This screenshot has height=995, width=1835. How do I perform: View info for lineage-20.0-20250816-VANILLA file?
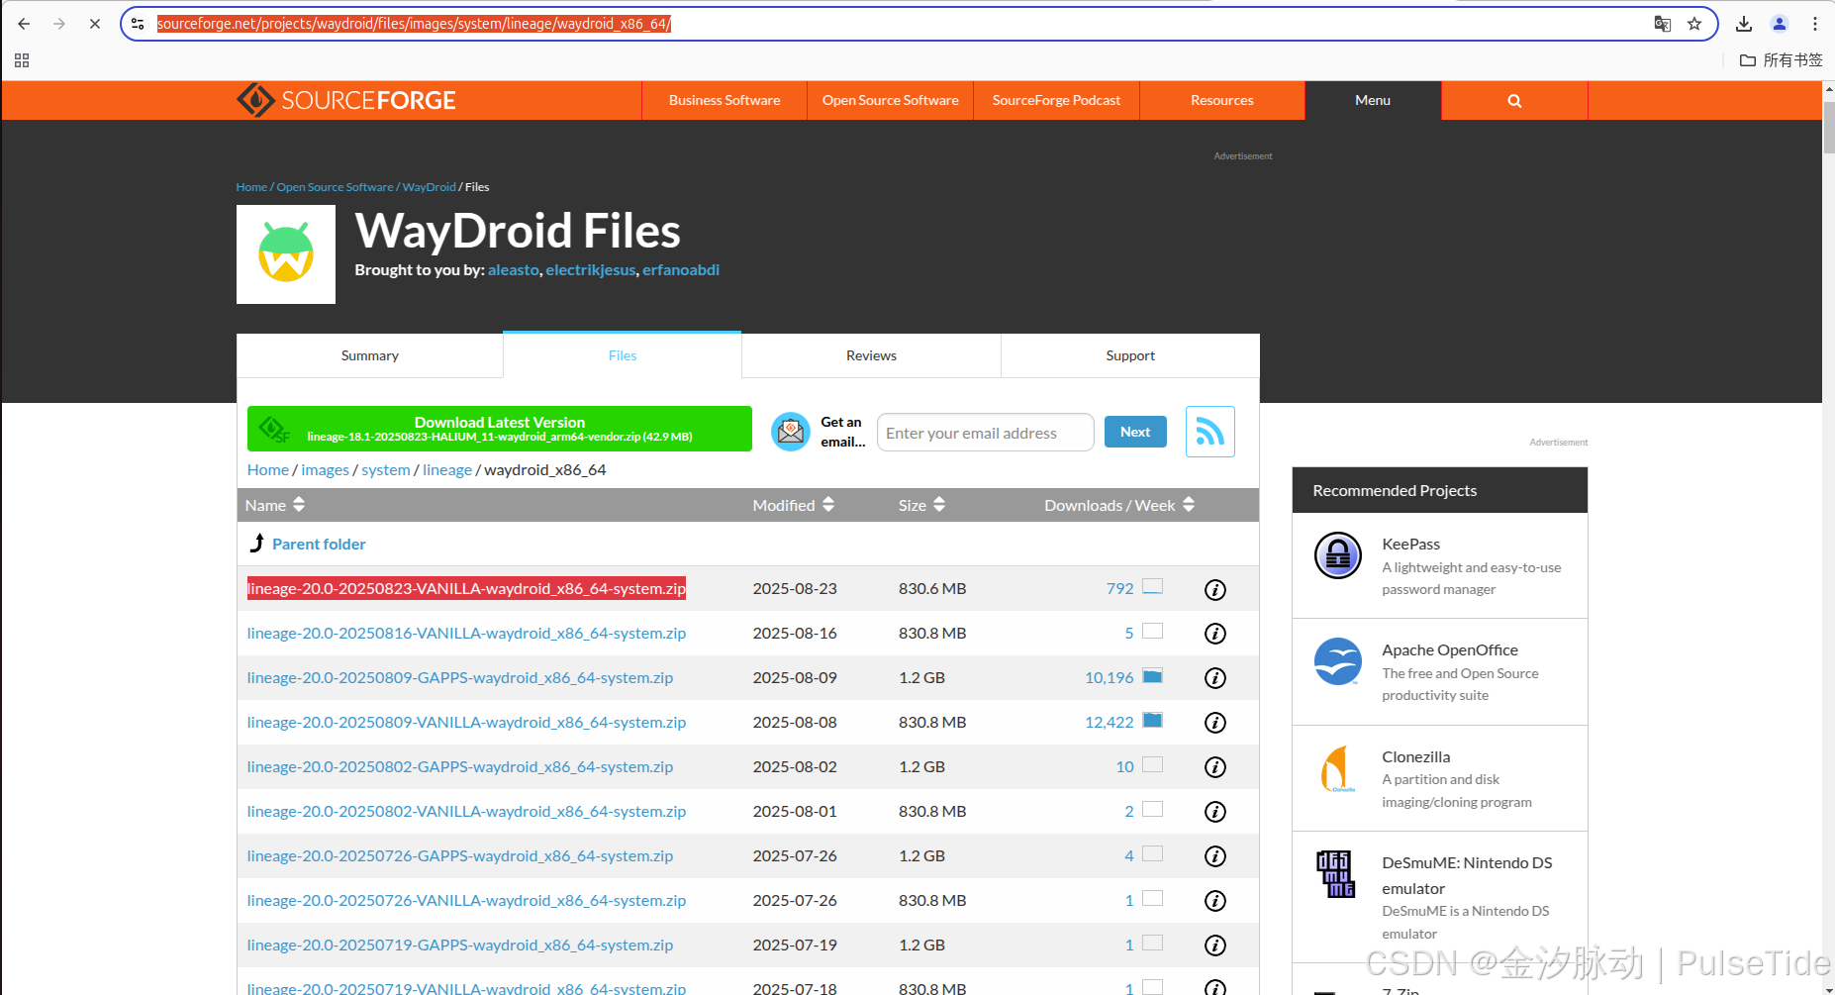click(1215, 634)
